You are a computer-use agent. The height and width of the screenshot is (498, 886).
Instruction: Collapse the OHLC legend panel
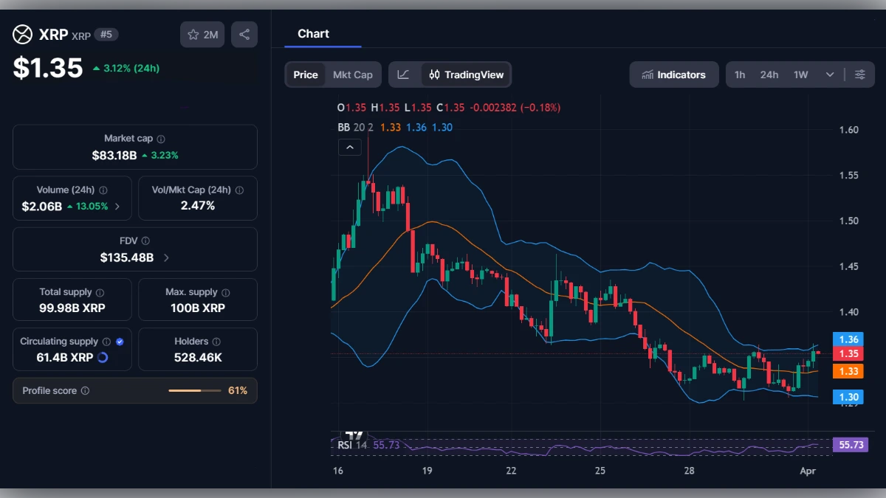point(349,147)
